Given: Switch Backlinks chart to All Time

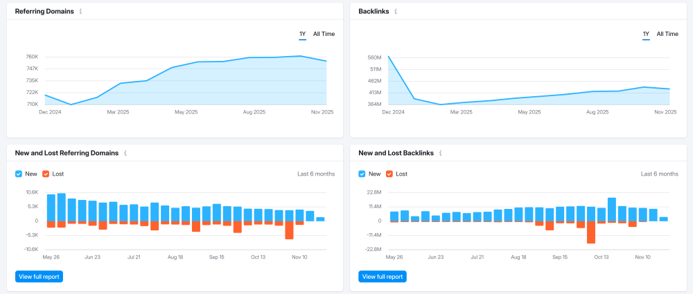Looking at the screenshot, I should coord(667,34).
